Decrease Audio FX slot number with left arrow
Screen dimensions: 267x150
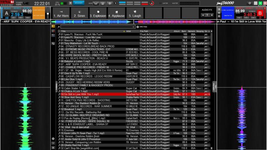[x=202, y=15]
